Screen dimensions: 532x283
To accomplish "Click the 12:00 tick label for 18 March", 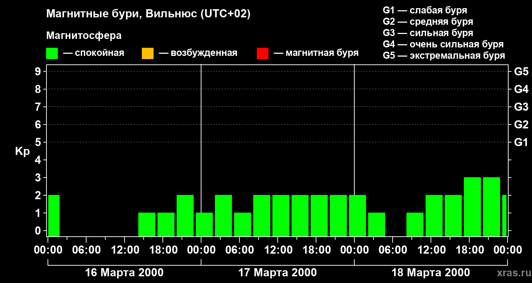I will point(431,250).
